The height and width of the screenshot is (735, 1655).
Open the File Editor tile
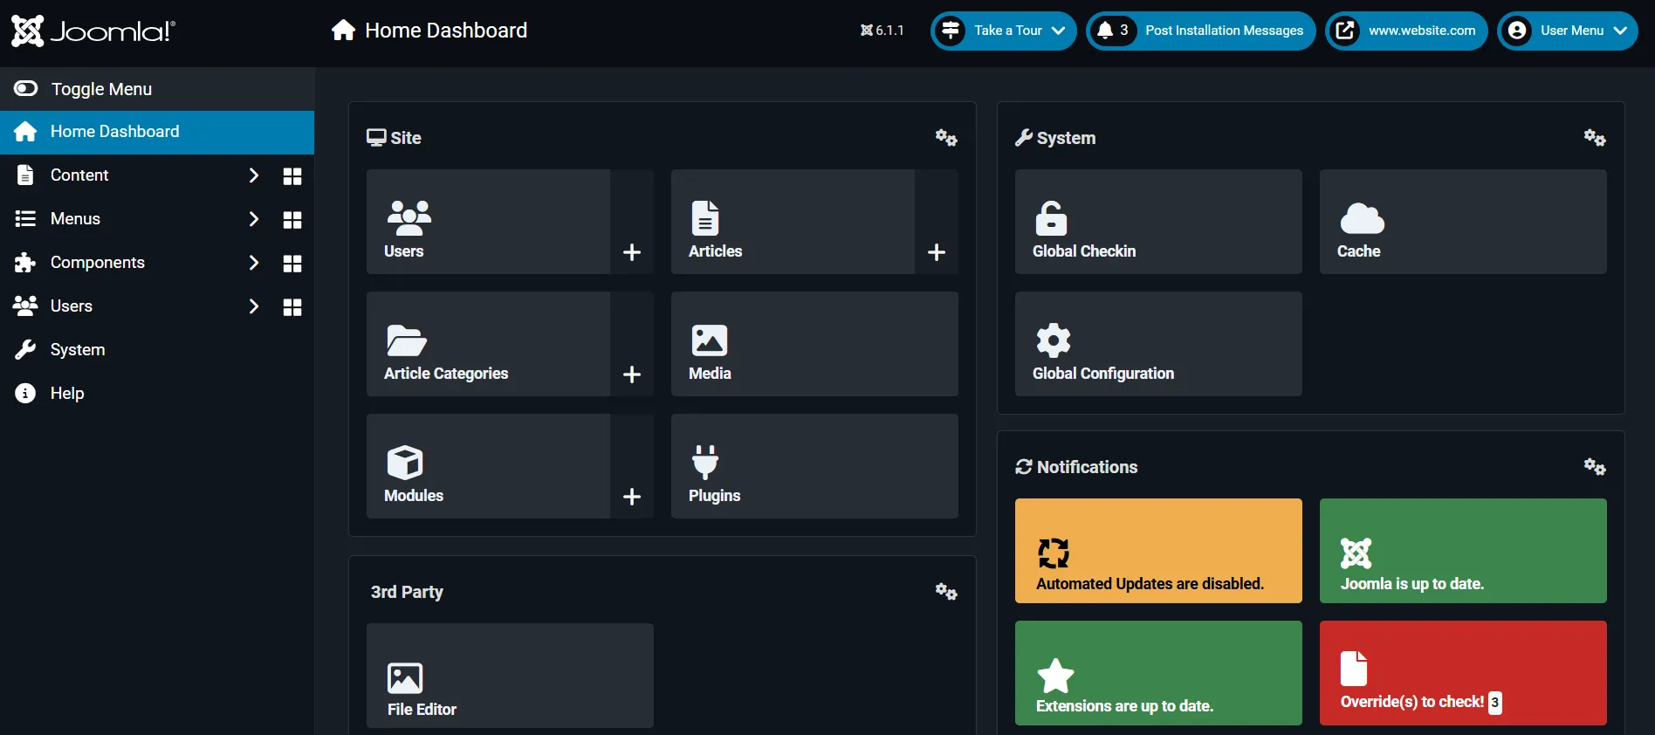[510, 676]
